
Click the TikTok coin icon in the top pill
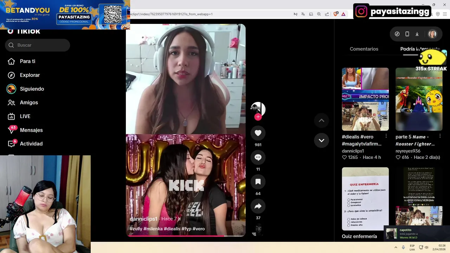coord(397,34)
